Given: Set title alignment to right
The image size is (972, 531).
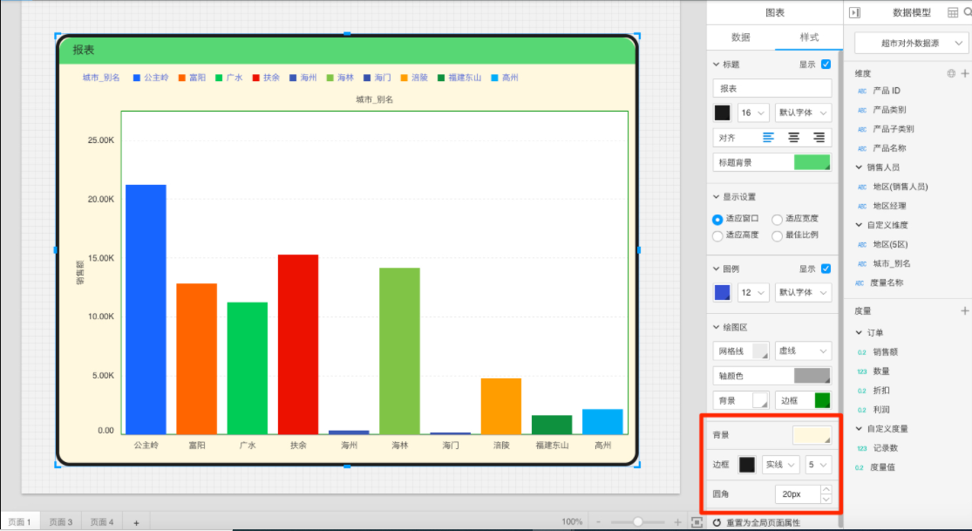Looking at the screenshot, I should click(x=819, y=138).
